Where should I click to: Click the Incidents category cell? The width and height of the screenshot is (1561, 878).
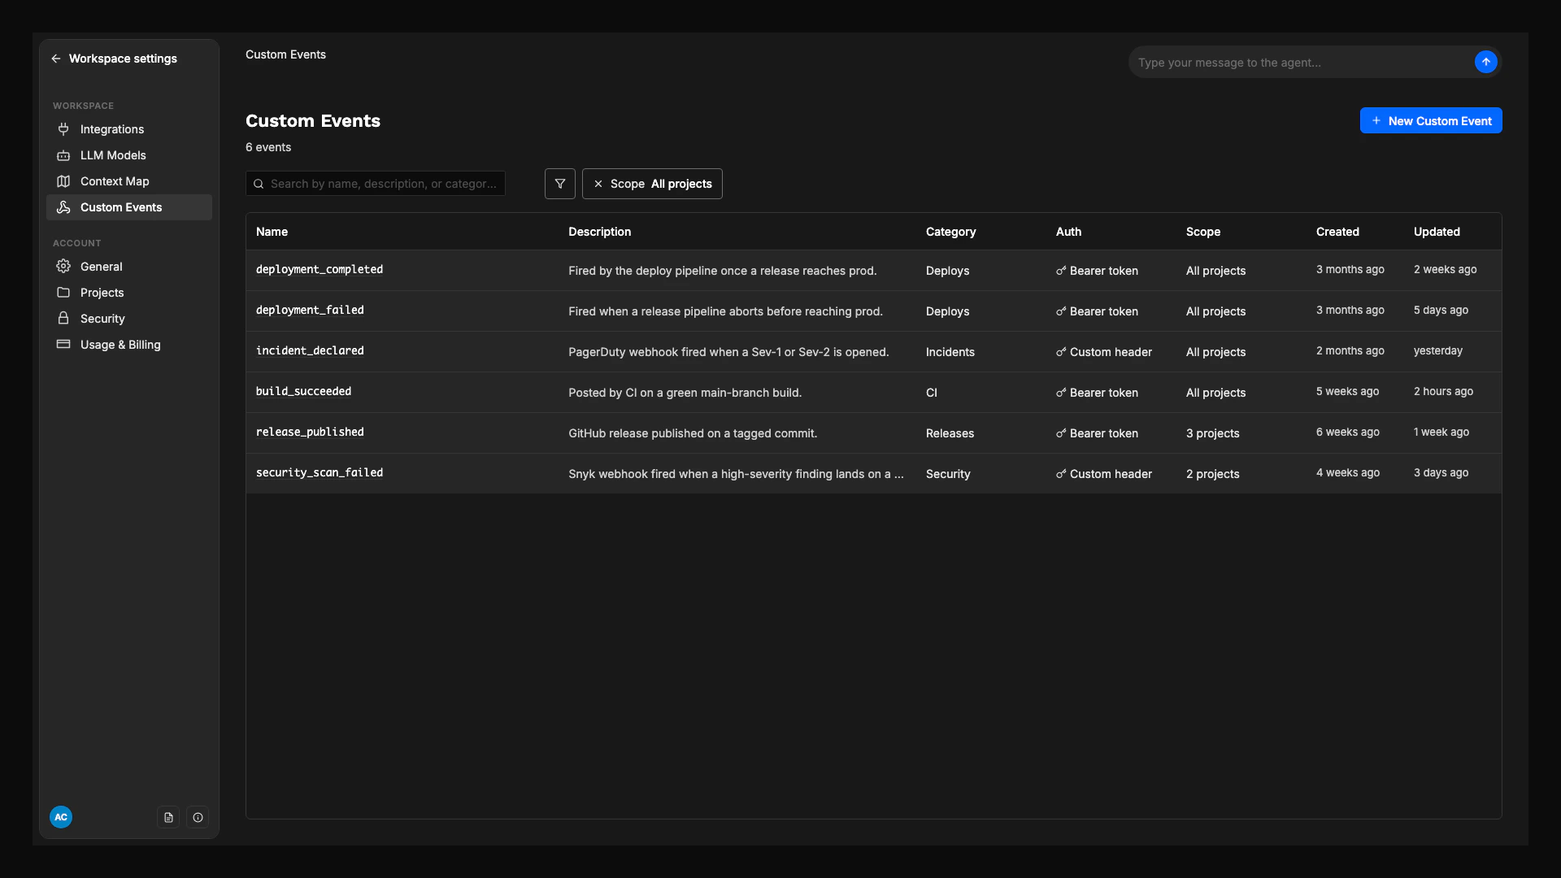click(x=950, y=352)
